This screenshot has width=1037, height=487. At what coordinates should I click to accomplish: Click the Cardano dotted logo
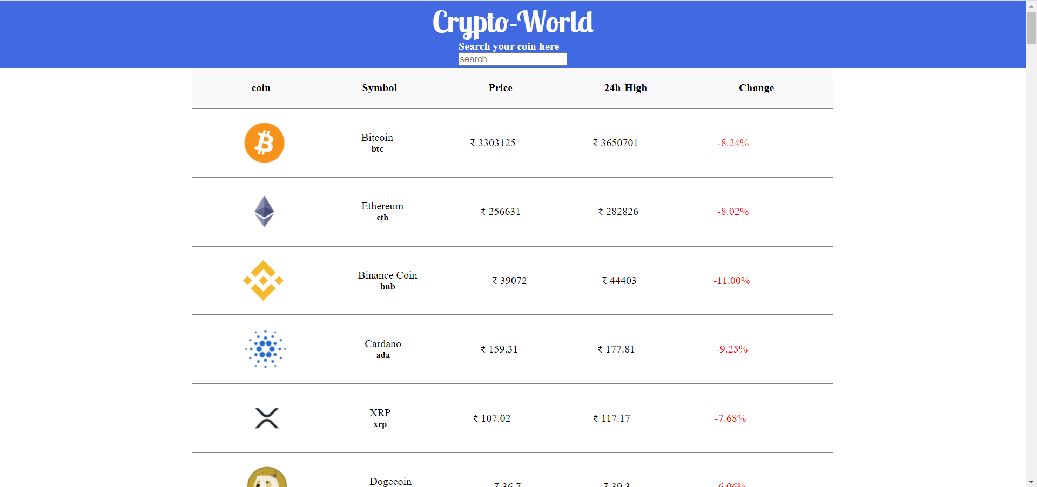pyautogui.click(x=265, y=349)
